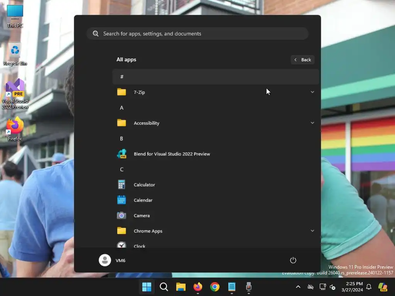Select the Firefox desktop shortcut
The image size is (395, 296).
(x=15, y=129)
